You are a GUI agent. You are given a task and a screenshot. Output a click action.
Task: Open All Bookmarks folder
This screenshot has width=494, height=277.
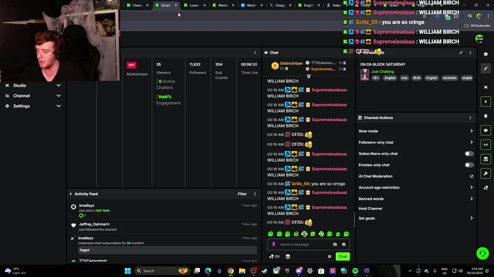pyautogui.click(x=477, y=26)
